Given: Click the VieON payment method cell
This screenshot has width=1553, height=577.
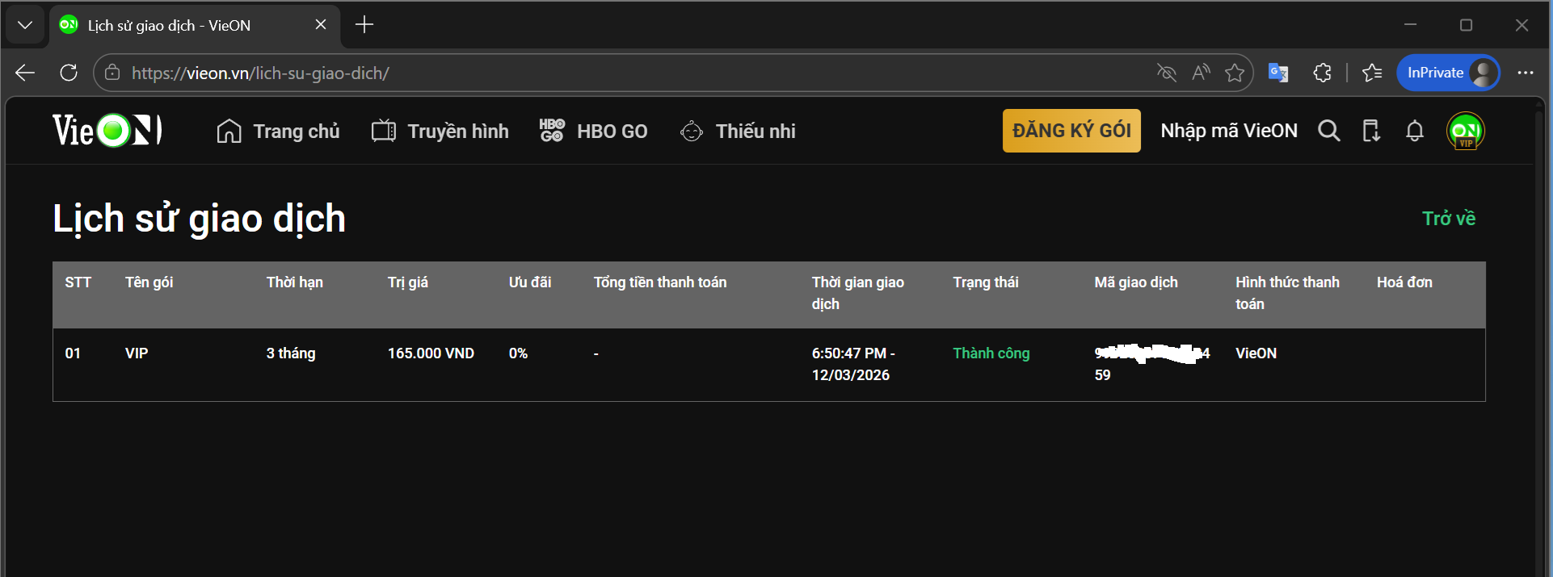Looking at the screenshot, I should click(x=1256, y=353).
